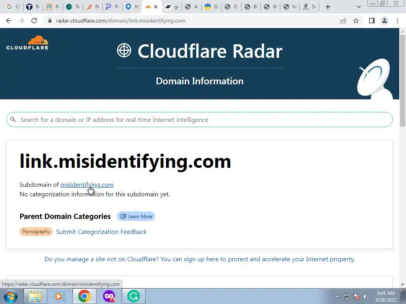406x304 pixels.
Task: Switch to the 'Bu' tab with T icon
Action: [33, 7]
